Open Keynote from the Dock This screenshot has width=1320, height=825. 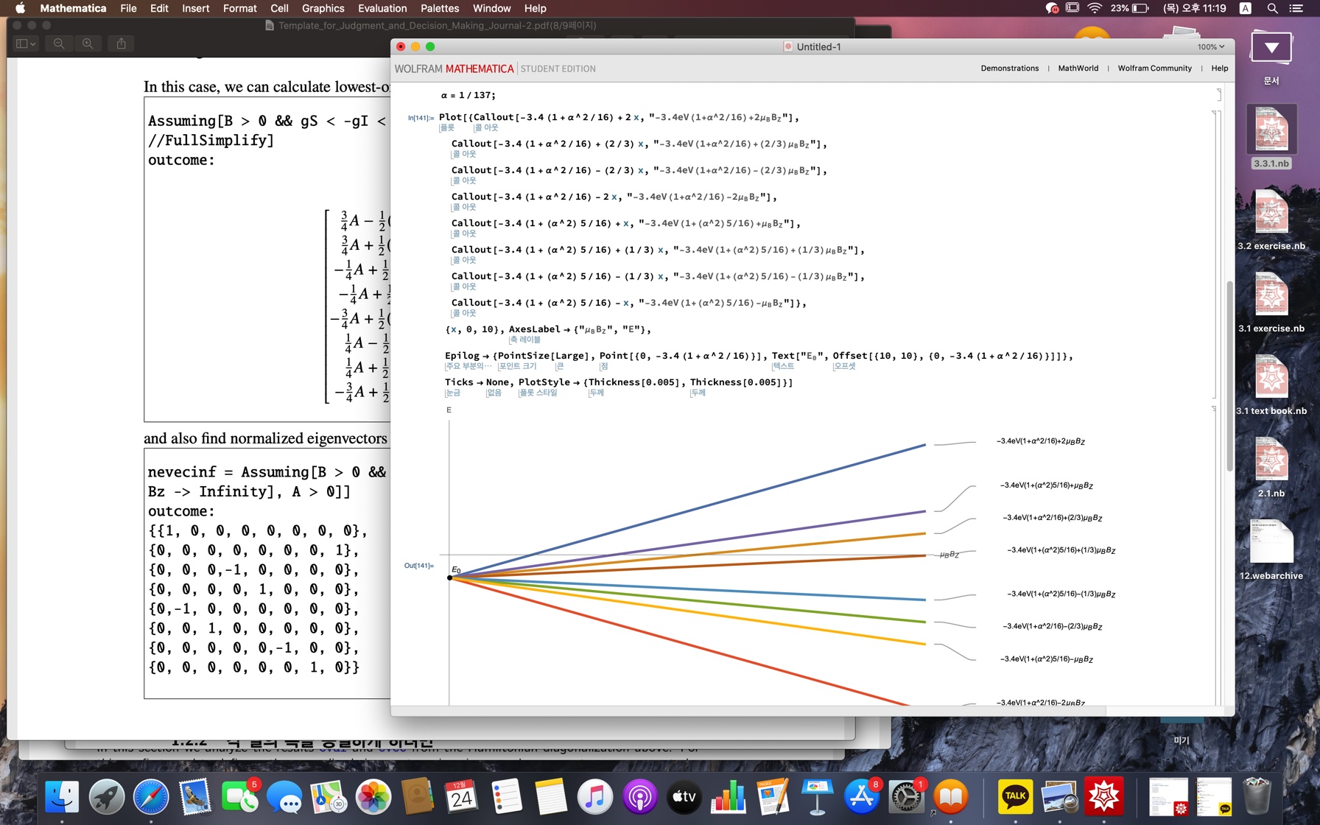(818, 796)
